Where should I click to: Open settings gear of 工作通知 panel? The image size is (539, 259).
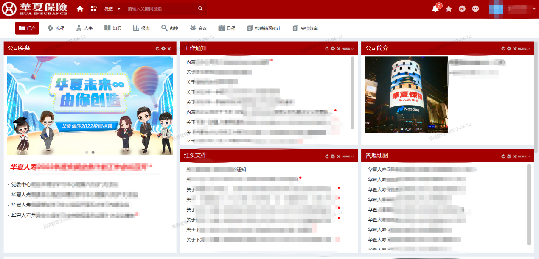click(333, 49)
